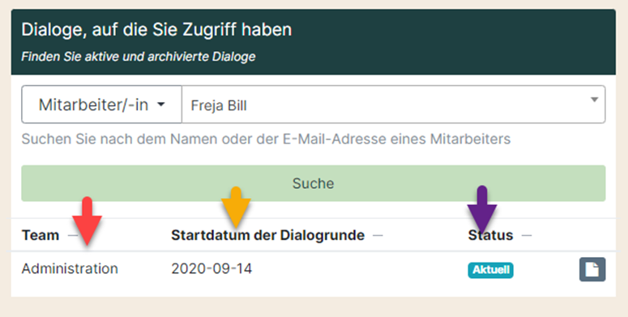Click the hint text about searching Mitarbeiter
This screenshot has width=628, height=317.
(x=266, y=139)
